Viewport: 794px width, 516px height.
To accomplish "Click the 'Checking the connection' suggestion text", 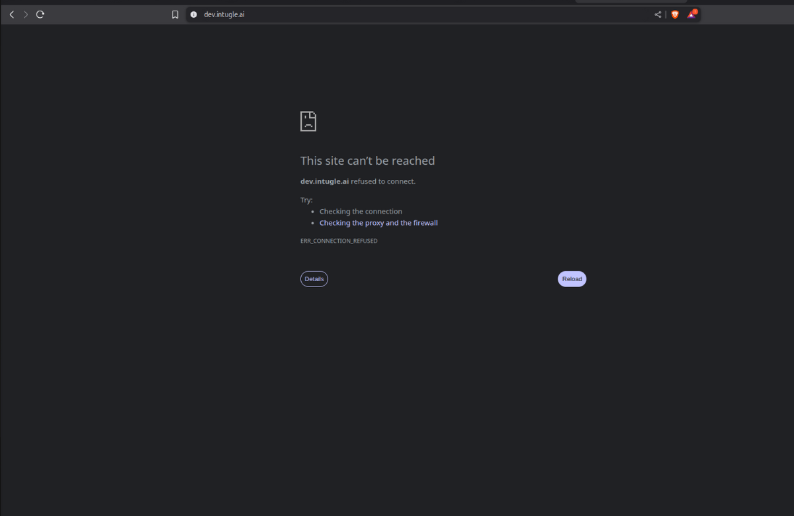I will pos(361,212).
